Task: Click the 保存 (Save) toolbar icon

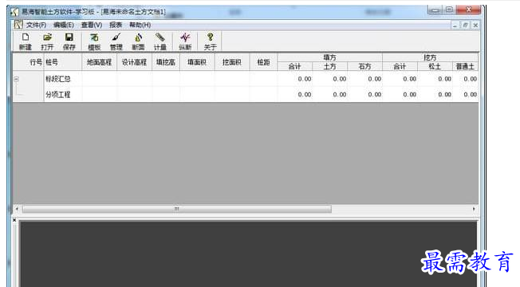Action: [x=69, y=41]
